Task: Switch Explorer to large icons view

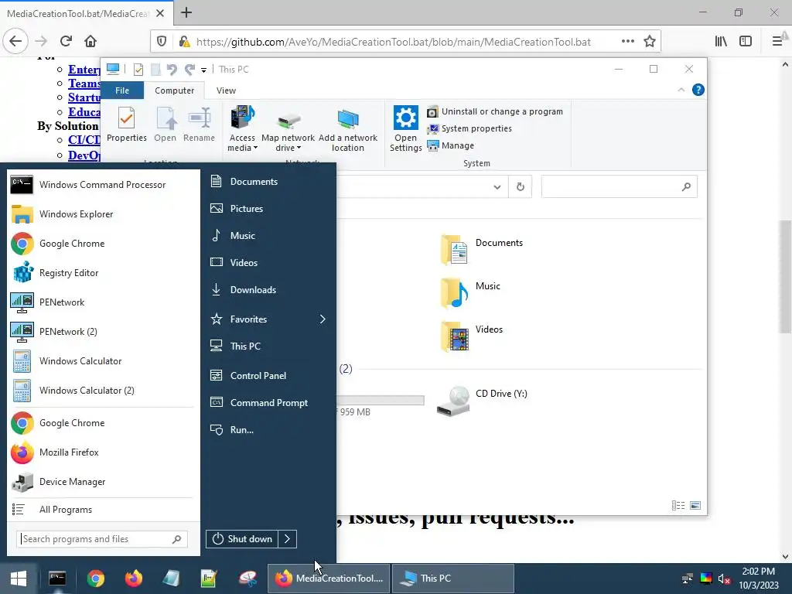Action: click(695, 506)
